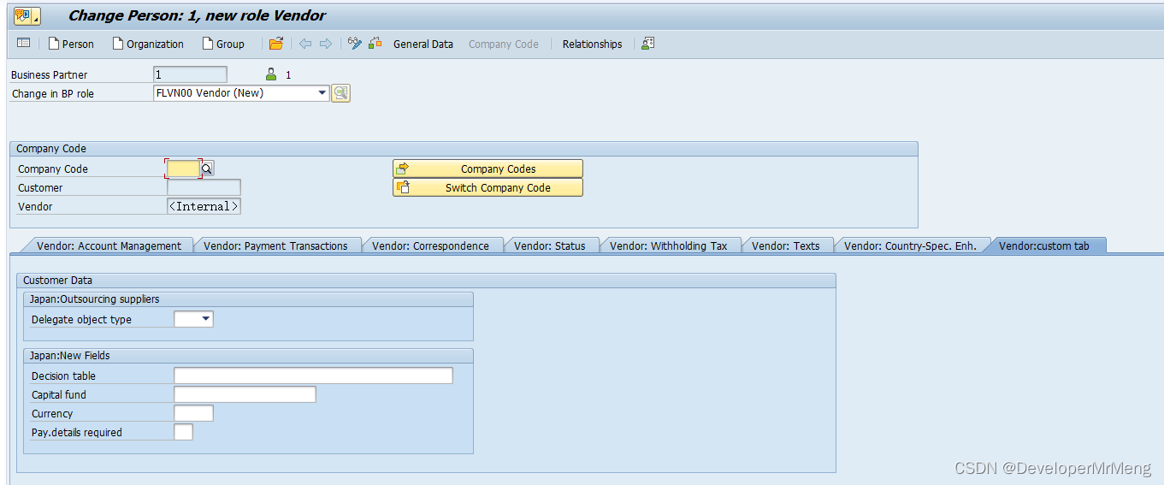Click the Customer number field
Viewport: 1164px width, 485px height.
click(x=204, y=187)
